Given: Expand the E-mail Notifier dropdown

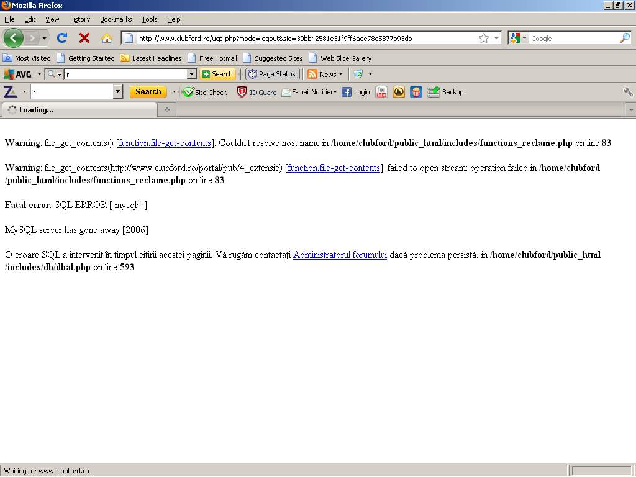Looking at the screenshot, I should [309, 92].
